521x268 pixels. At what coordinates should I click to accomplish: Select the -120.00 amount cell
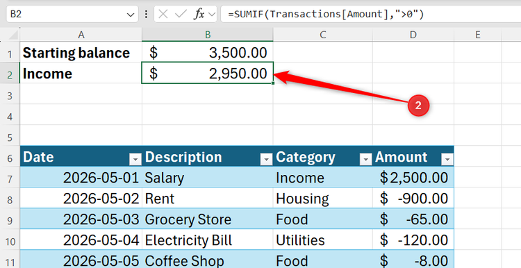[x=413, y=240]
